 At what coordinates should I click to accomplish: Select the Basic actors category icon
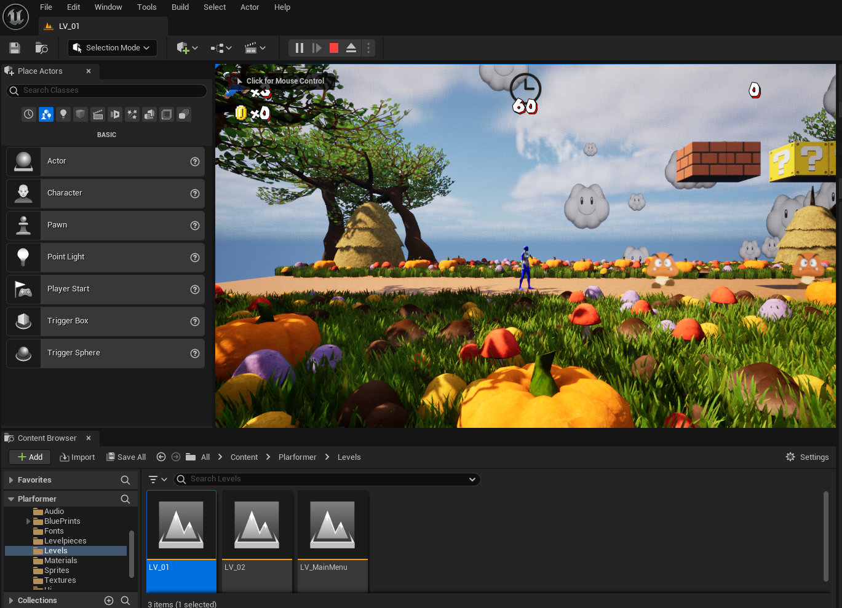click(x=46, y=114)
